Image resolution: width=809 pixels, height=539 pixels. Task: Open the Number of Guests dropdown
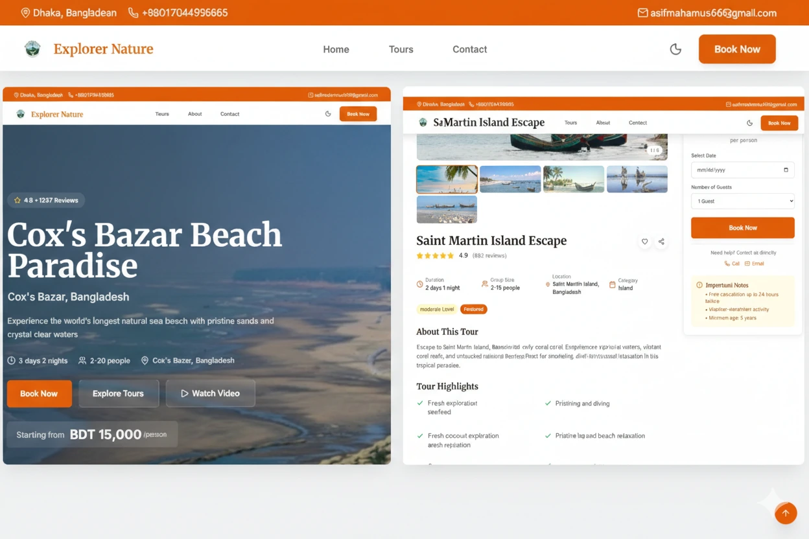coord(743,201)
